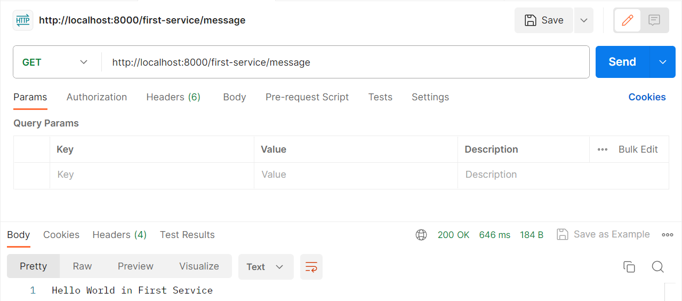Expand the Send button options arrow

coord(663,62)
